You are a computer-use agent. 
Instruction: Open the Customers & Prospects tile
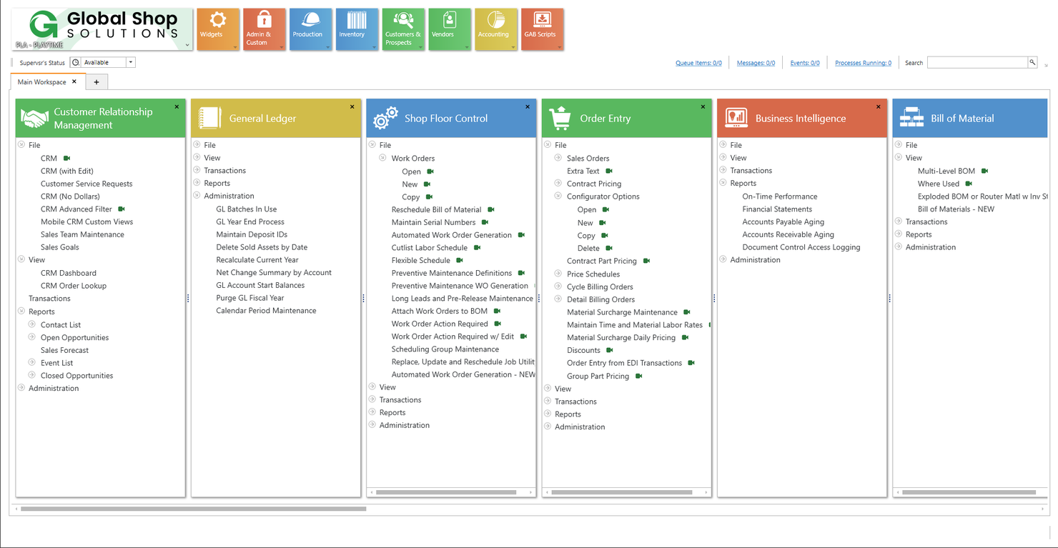(403, 29)
